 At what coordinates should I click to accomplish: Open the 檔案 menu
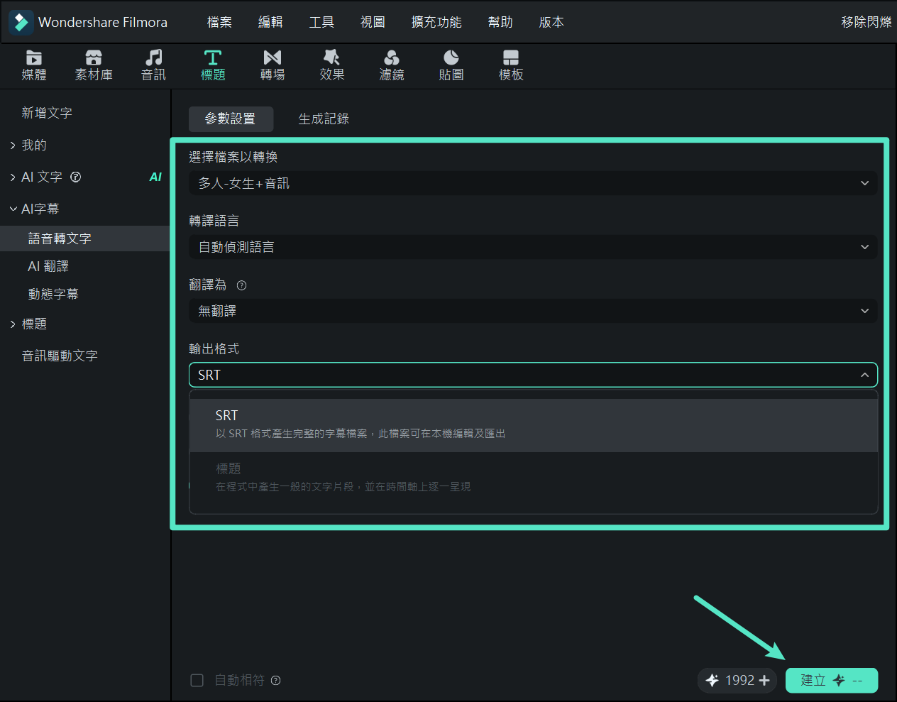(x=219, y=22)
